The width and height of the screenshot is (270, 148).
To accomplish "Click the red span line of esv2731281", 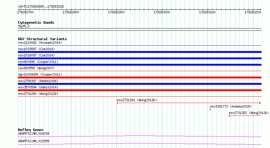I will [x=189, y=103].
